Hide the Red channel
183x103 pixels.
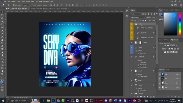(160, 79)
